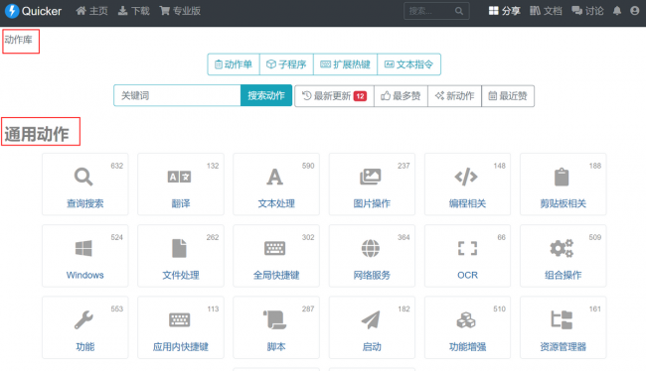Open the 功能增强 cubes icon
This screenshot has height=371, width=646.
[x=466, y=320]
